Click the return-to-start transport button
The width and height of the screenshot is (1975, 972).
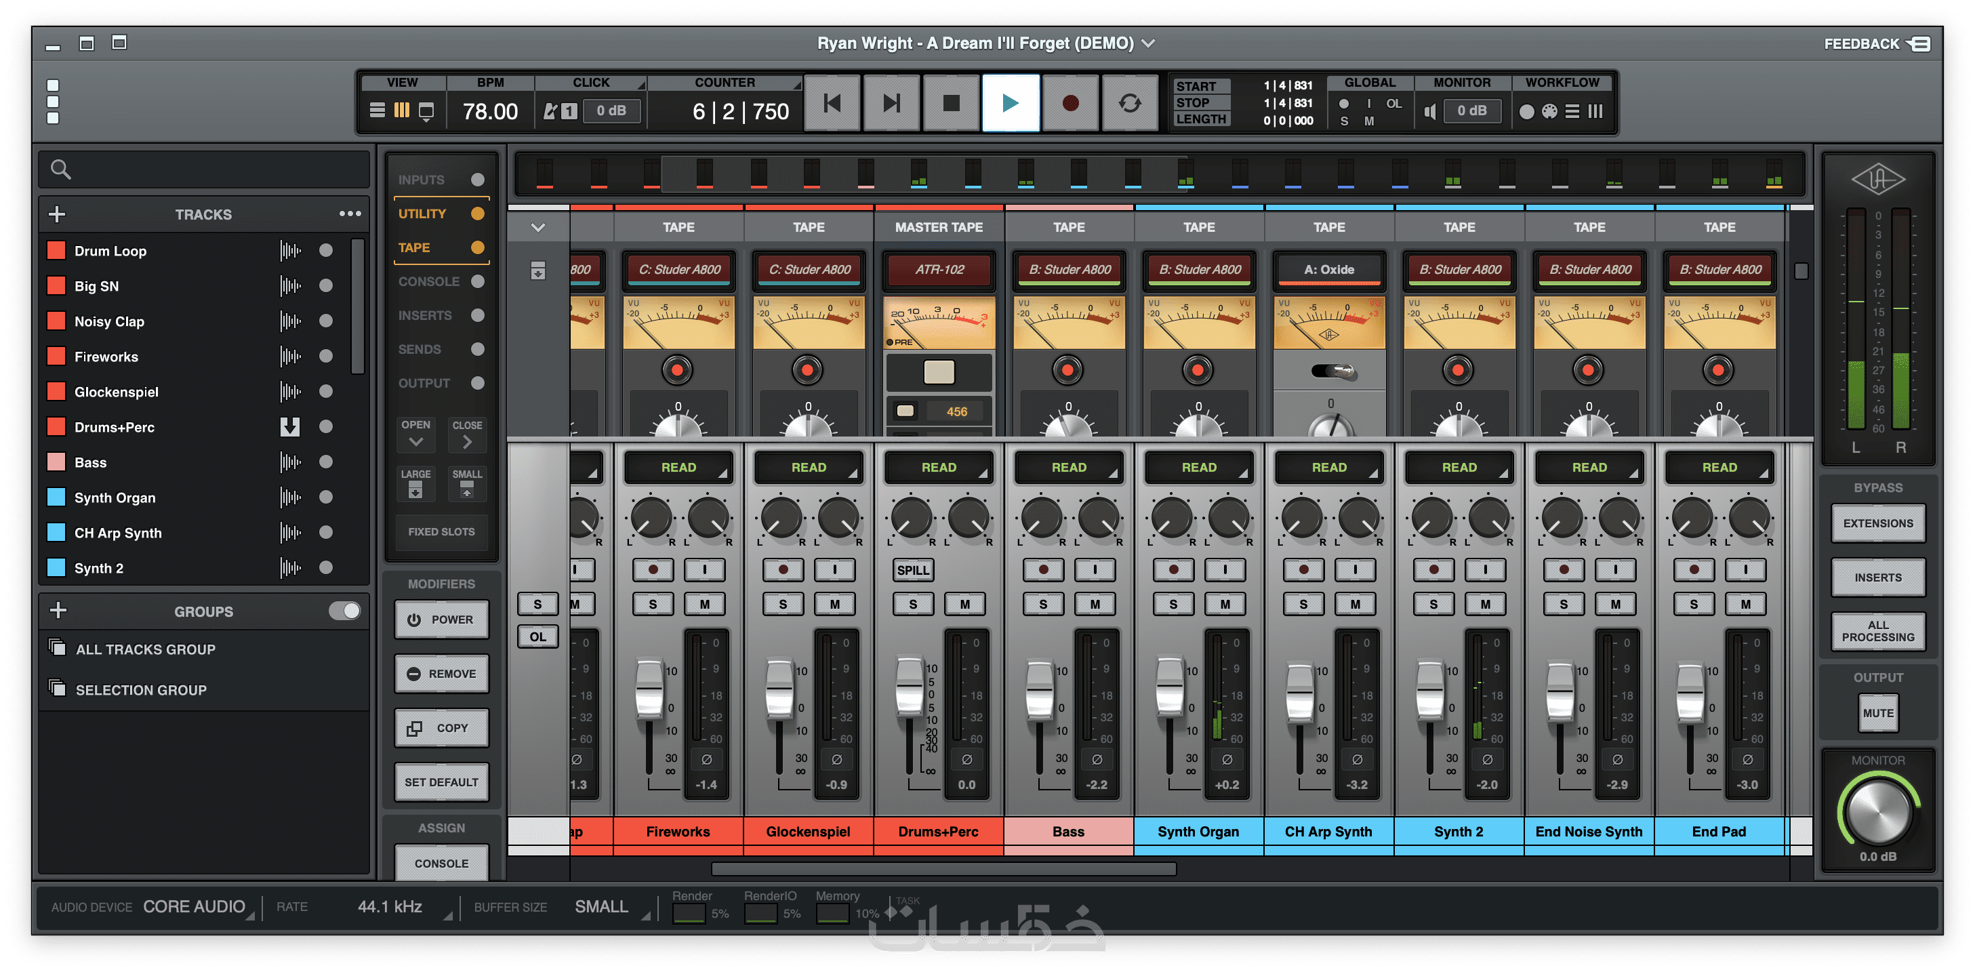(832, 104)
